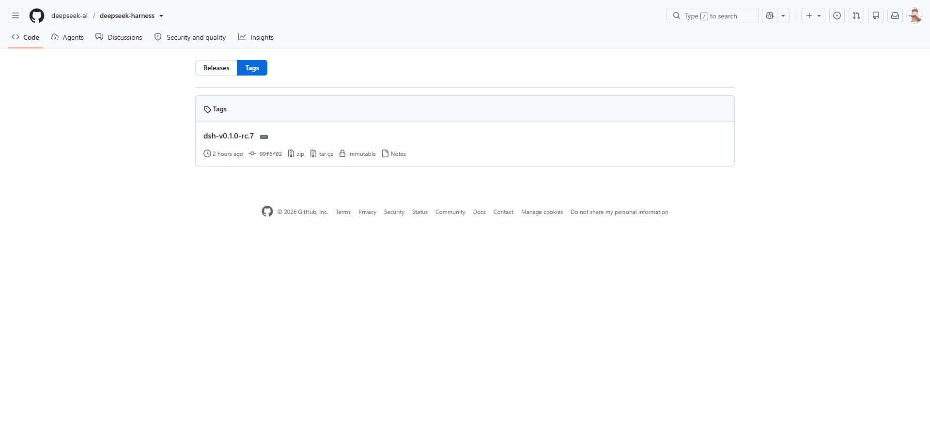Select the Discussions tab

(x=119, y=37)
